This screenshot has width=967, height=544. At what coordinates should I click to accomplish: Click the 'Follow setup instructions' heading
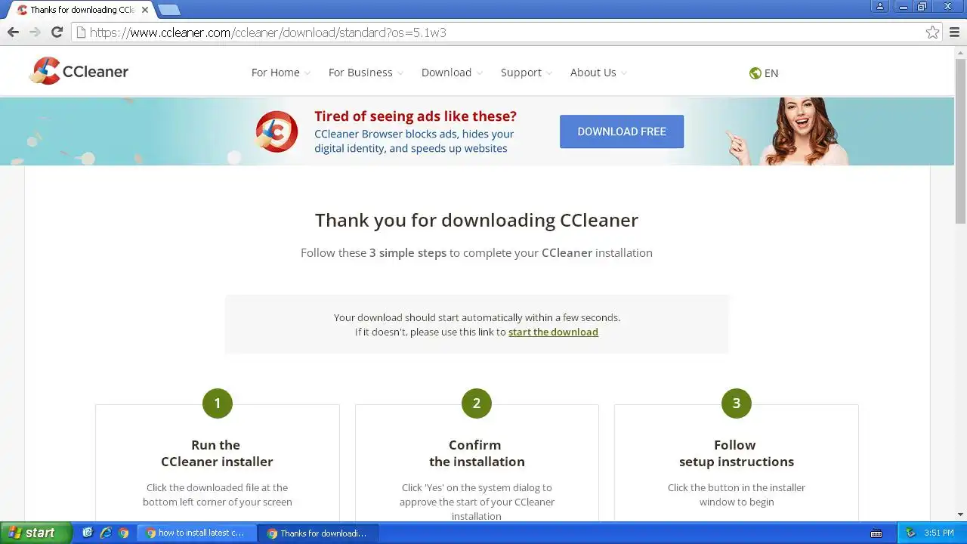click(737, 453)
